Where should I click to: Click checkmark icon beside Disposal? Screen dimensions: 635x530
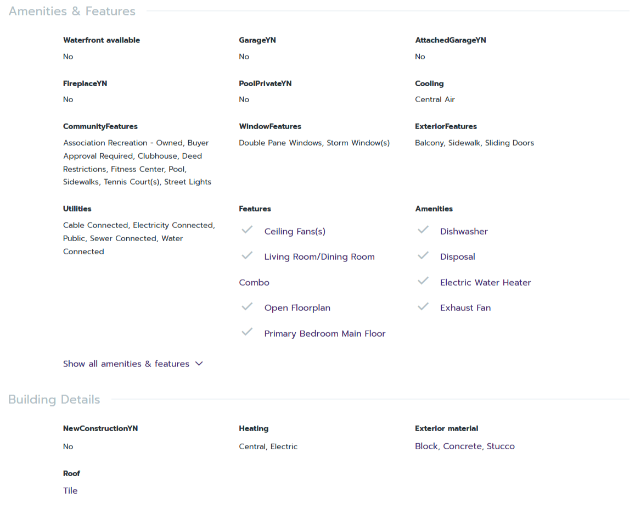point(423,255)
